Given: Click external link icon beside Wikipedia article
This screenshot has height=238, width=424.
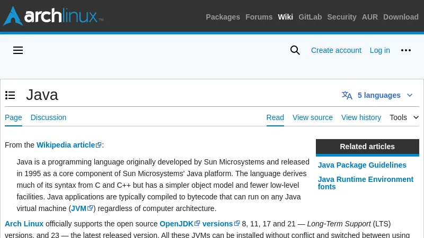Looking at the screenshot, I should 99,145.
